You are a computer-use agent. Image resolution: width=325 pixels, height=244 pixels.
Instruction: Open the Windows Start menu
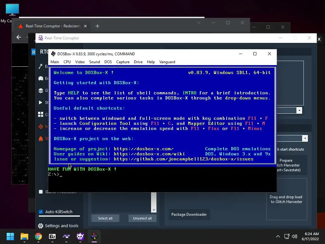pyautogui.click(x=10, y=236)
